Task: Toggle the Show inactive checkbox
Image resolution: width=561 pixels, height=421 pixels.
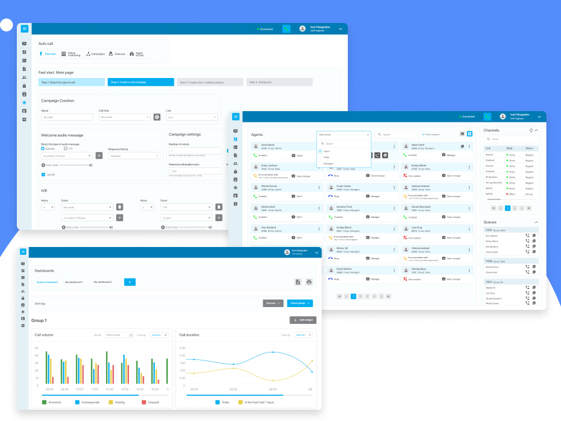Action: click(x=424, y=134)
